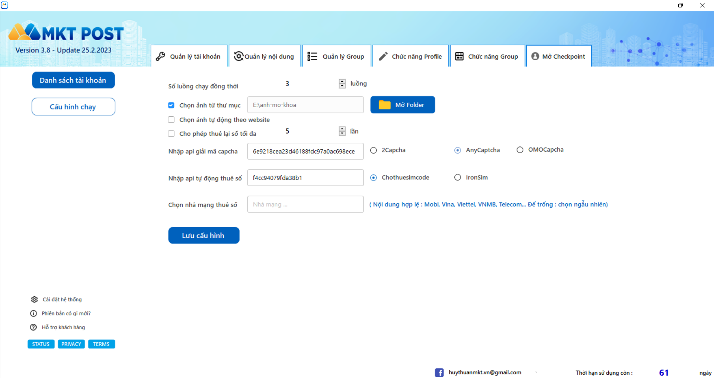Click the Hỗ trợ khách hàng help icon
This screenshot has height=378, width=714.
point(33,327)
